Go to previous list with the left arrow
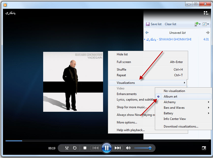This screenshot has width=213, height=158. coord(147,33)
